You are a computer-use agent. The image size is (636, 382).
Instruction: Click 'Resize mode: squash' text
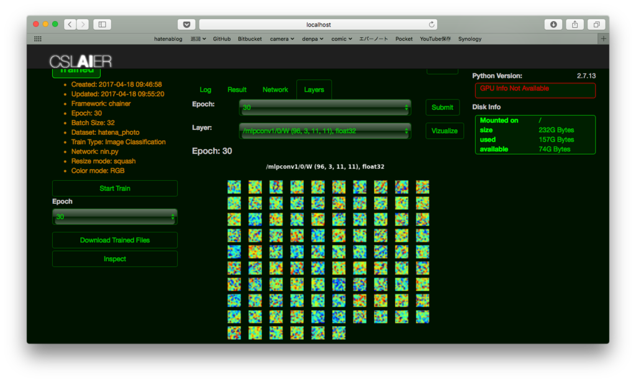pos(104,161)
